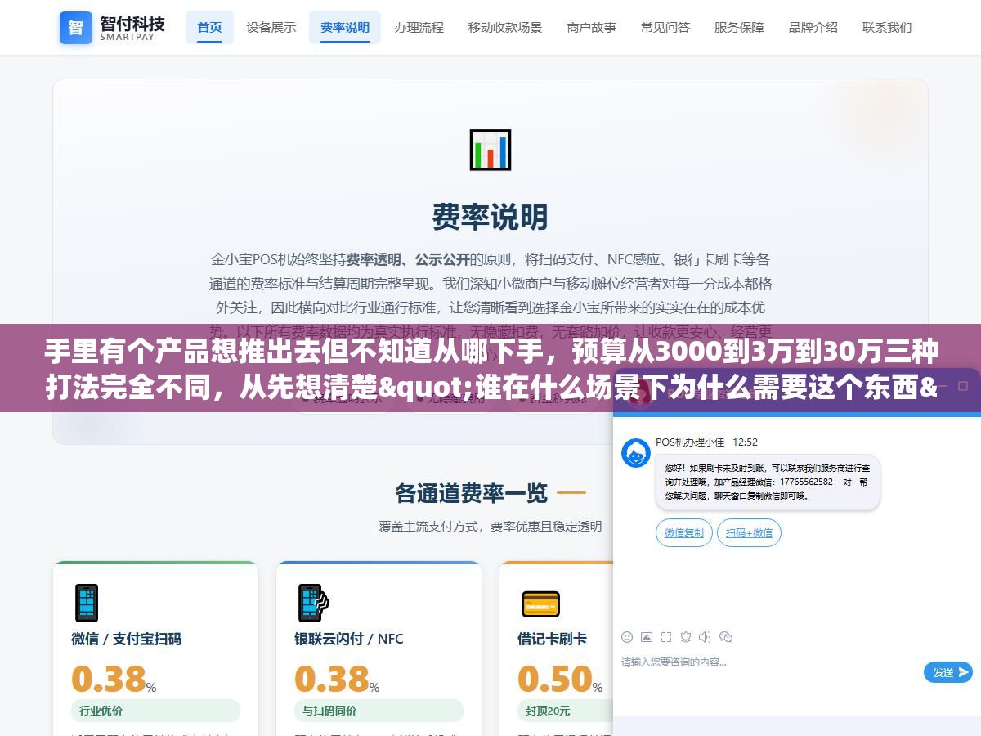Click the 微信复制 button in chat
The width and height of the screenshot is (981, 736).
tap(684, 532)
